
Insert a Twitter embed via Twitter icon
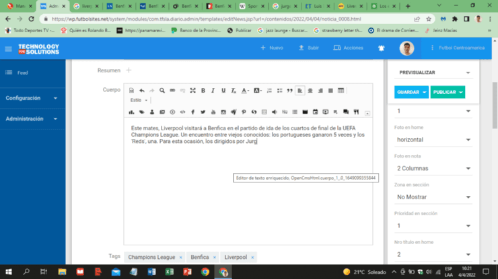(x=203, y=112)
